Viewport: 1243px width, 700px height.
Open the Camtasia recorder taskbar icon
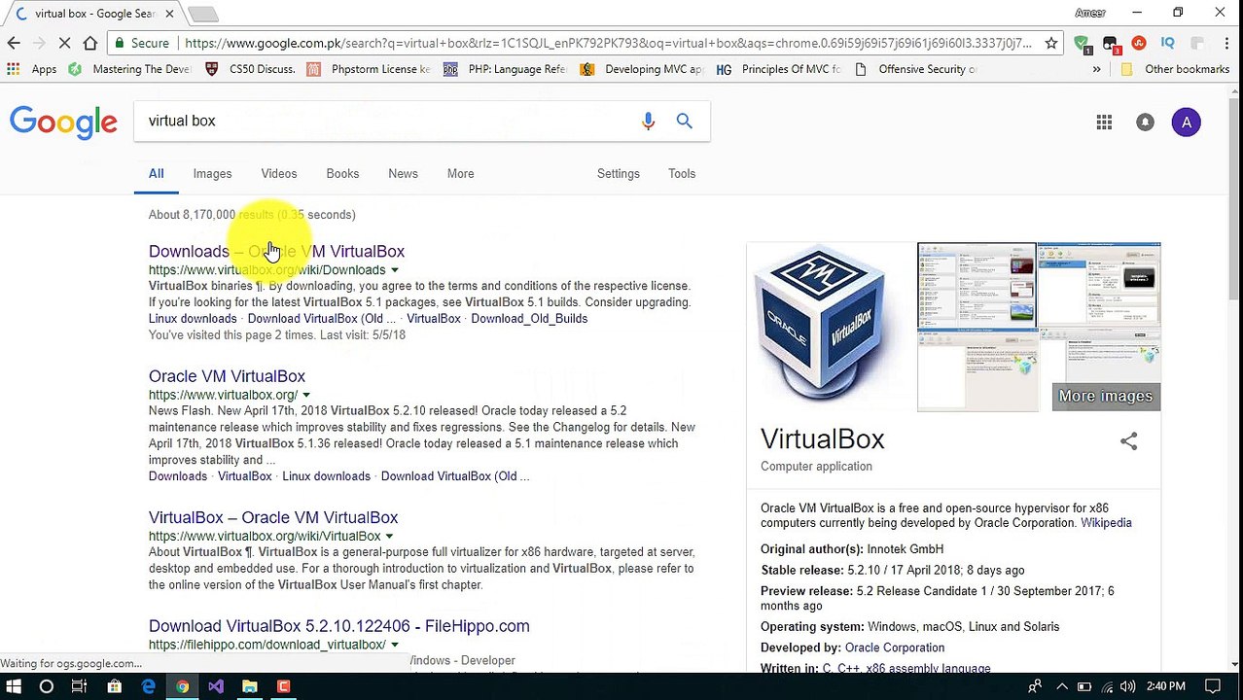pyautogui.click(x=284, y=686)
